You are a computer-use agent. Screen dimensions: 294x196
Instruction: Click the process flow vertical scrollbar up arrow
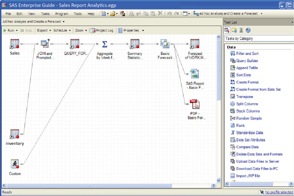(218, 37)
